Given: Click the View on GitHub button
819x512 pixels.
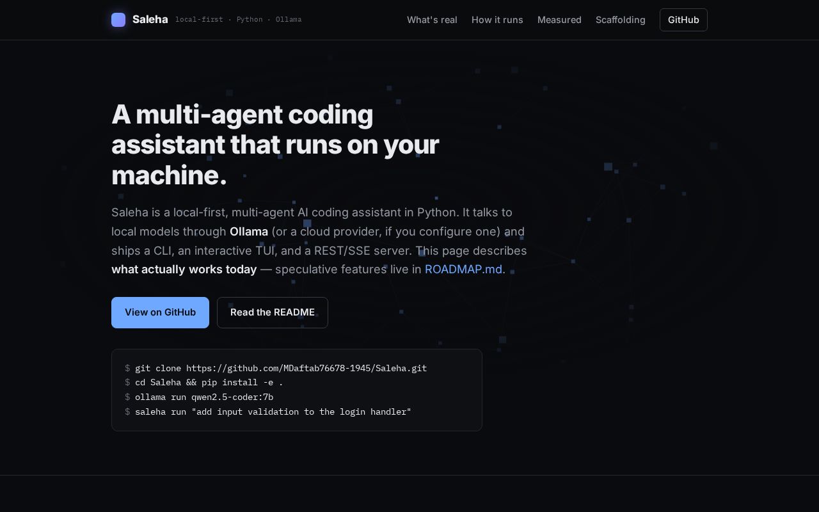Looking at the screenshot, I should (160, 312).
